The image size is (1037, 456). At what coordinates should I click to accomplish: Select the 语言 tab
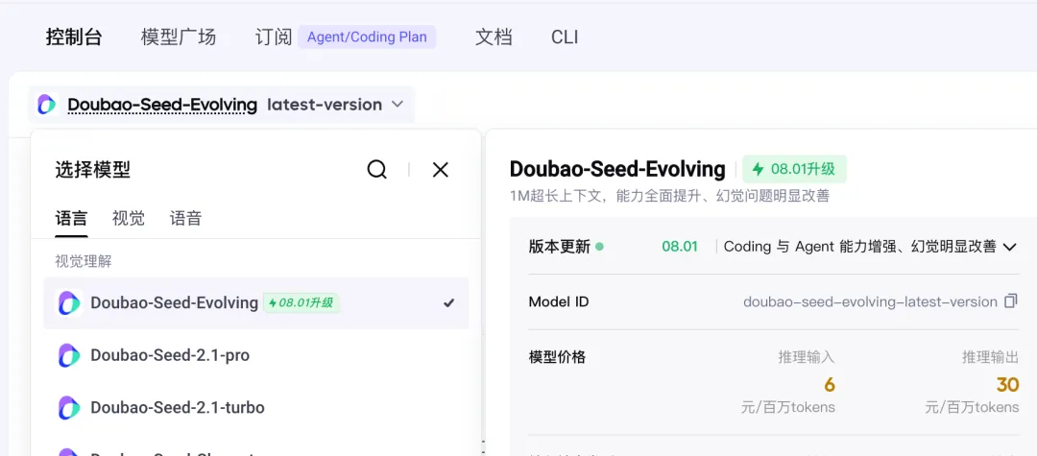coord(71,218)
